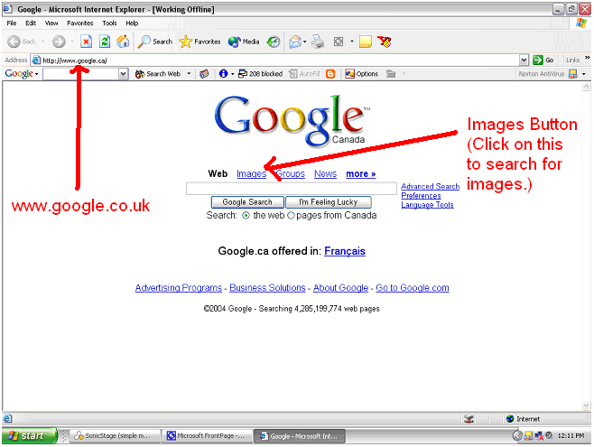Open the Media globe panel

coord(244,42)
